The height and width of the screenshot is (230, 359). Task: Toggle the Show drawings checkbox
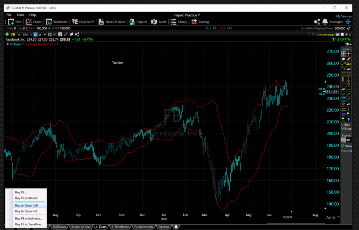[x=343, y=146]
